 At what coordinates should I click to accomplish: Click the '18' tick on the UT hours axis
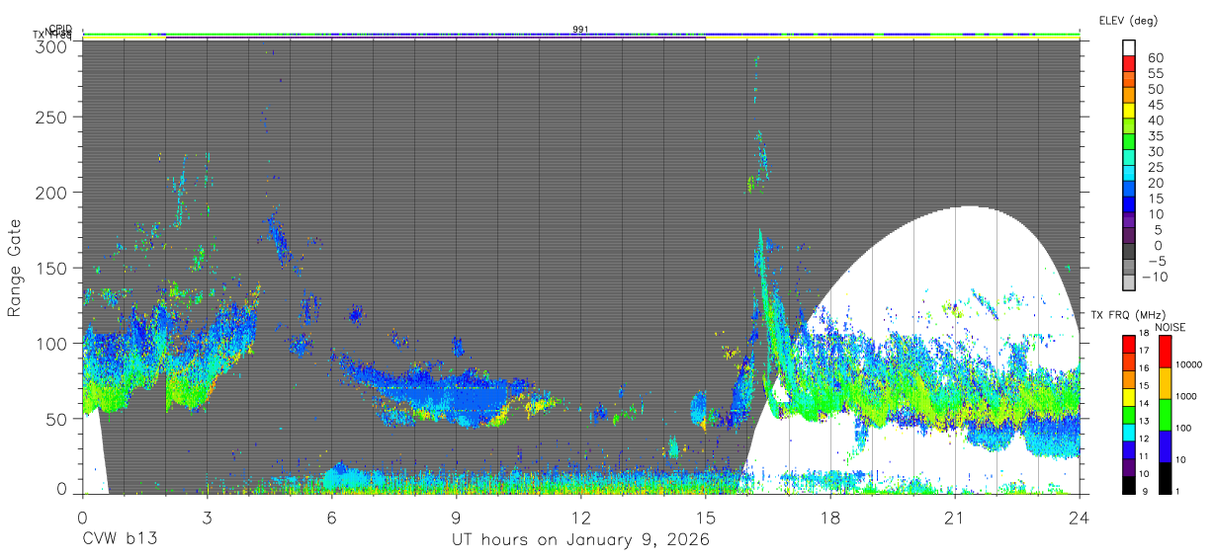tap(829, 517)
